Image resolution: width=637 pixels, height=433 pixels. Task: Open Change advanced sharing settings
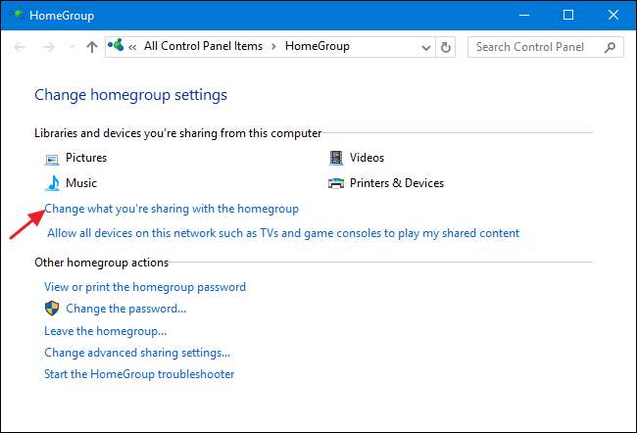(137, 353)
